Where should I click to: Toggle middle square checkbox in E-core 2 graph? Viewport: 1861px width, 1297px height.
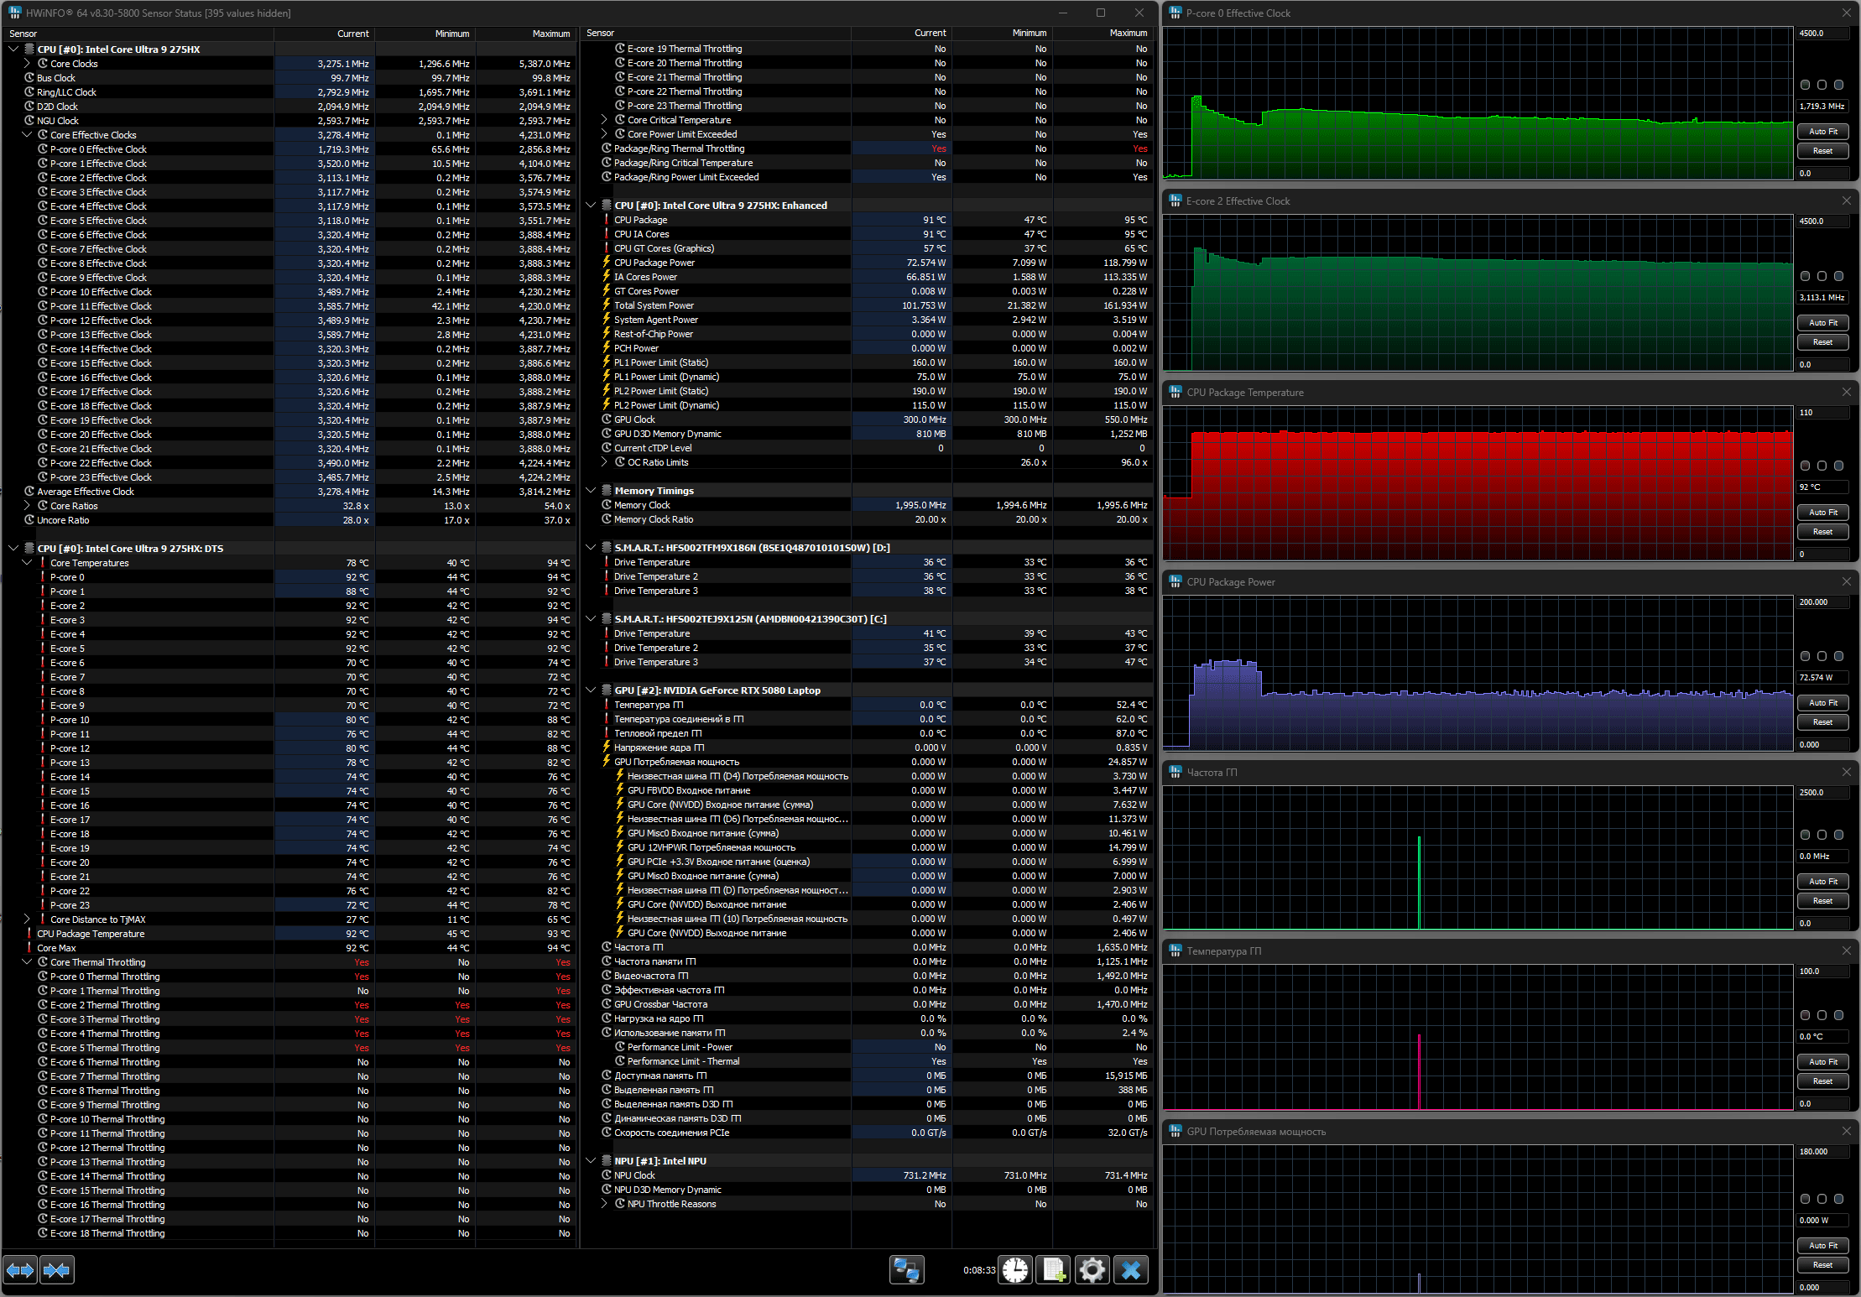[1822, 276]
